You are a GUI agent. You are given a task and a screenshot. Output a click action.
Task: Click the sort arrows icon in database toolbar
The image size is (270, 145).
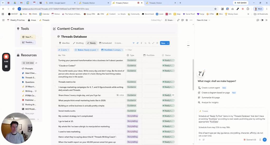[137, 43]
